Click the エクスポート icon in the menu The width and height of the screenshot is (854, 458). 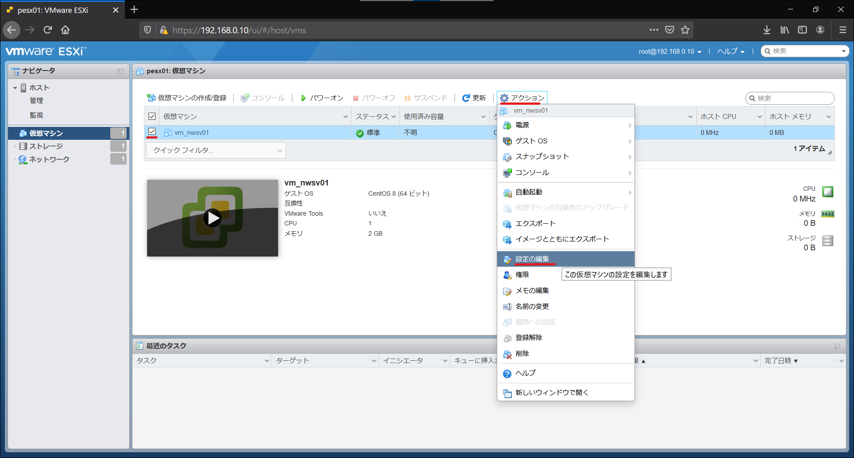point(507,224)
